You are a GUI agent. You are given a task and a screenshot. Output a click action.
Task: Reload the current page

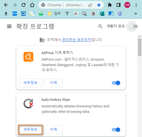pyautogui.click(x=23, y=5)
